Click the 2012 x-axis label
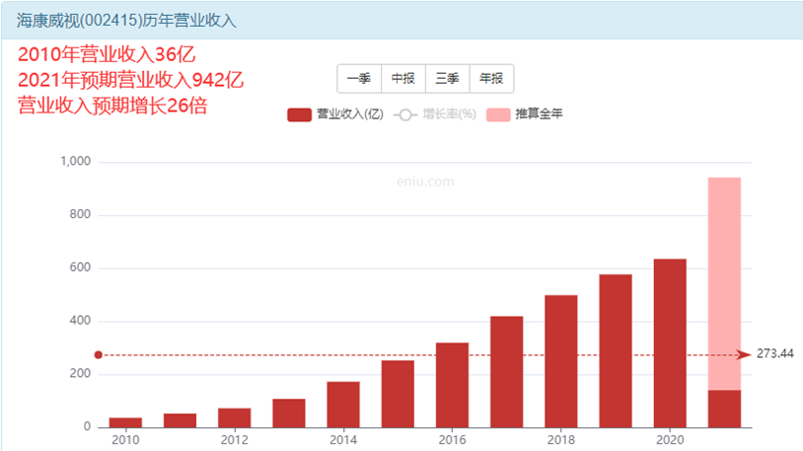Viewport: 803px width, 451px height. 235,440
